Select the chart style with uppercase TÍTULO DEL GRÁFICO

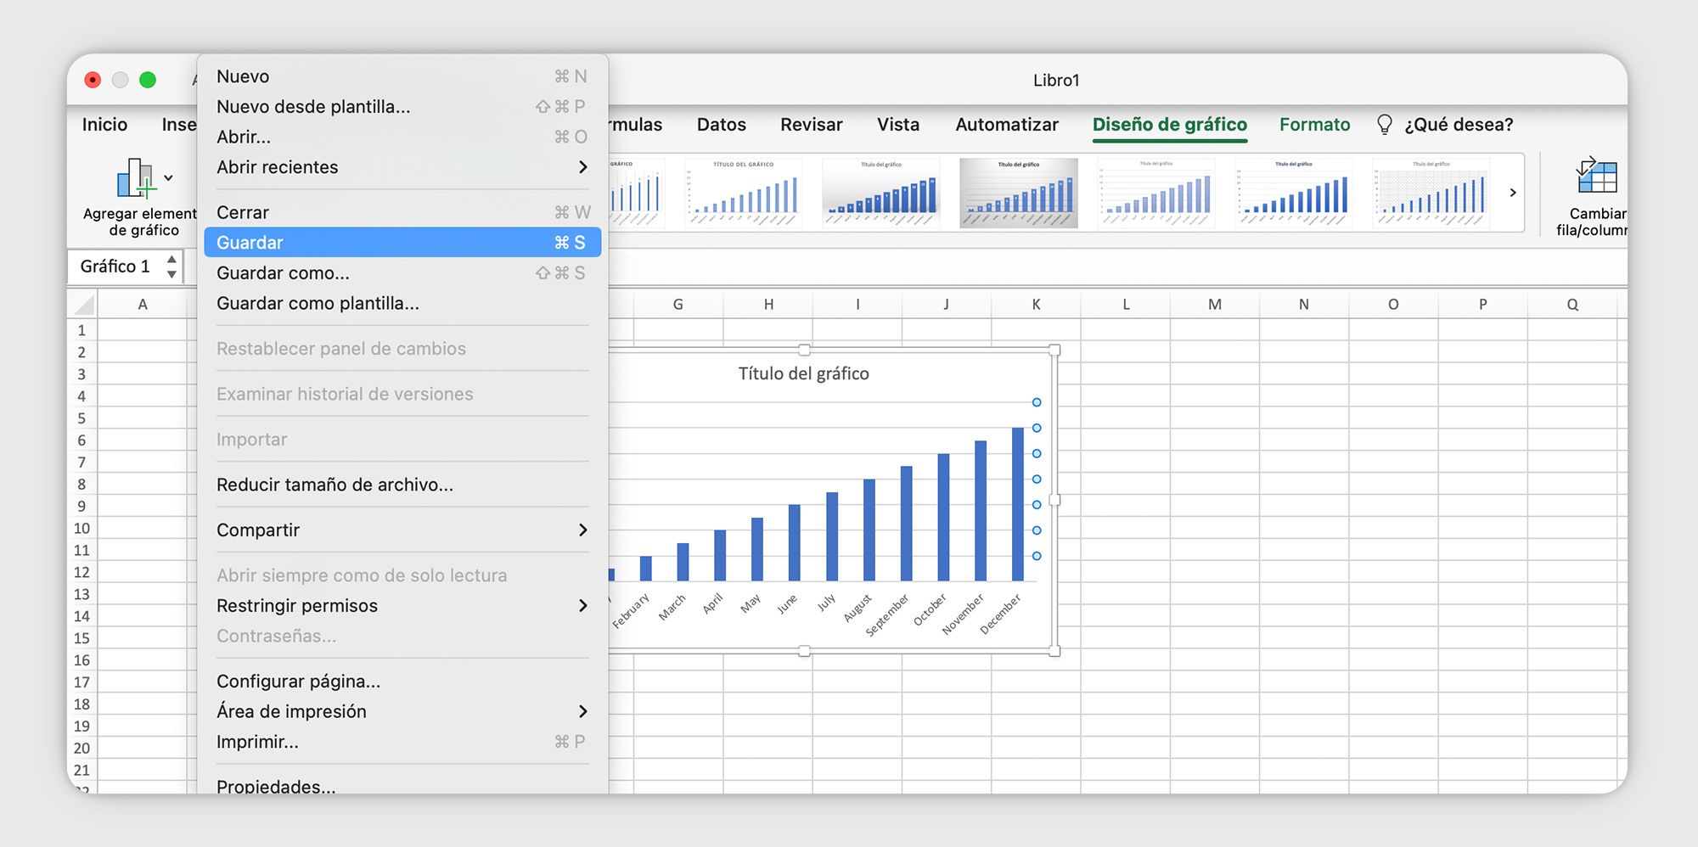744,193
